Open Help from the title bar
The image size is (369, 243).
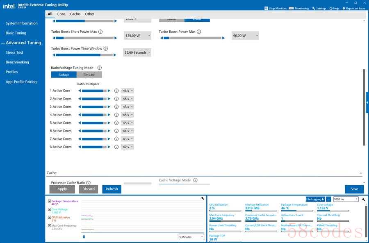tap(334, 8)
